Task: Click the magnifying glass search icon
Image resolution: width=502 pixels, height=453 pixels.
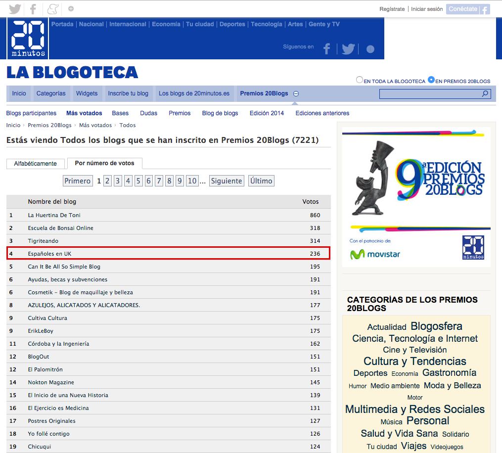Action: point(485,93)
